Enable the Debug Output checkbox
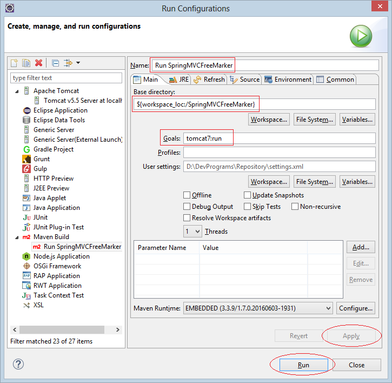The height and width of the screenshot is (383, 392). tap(187, 207)
